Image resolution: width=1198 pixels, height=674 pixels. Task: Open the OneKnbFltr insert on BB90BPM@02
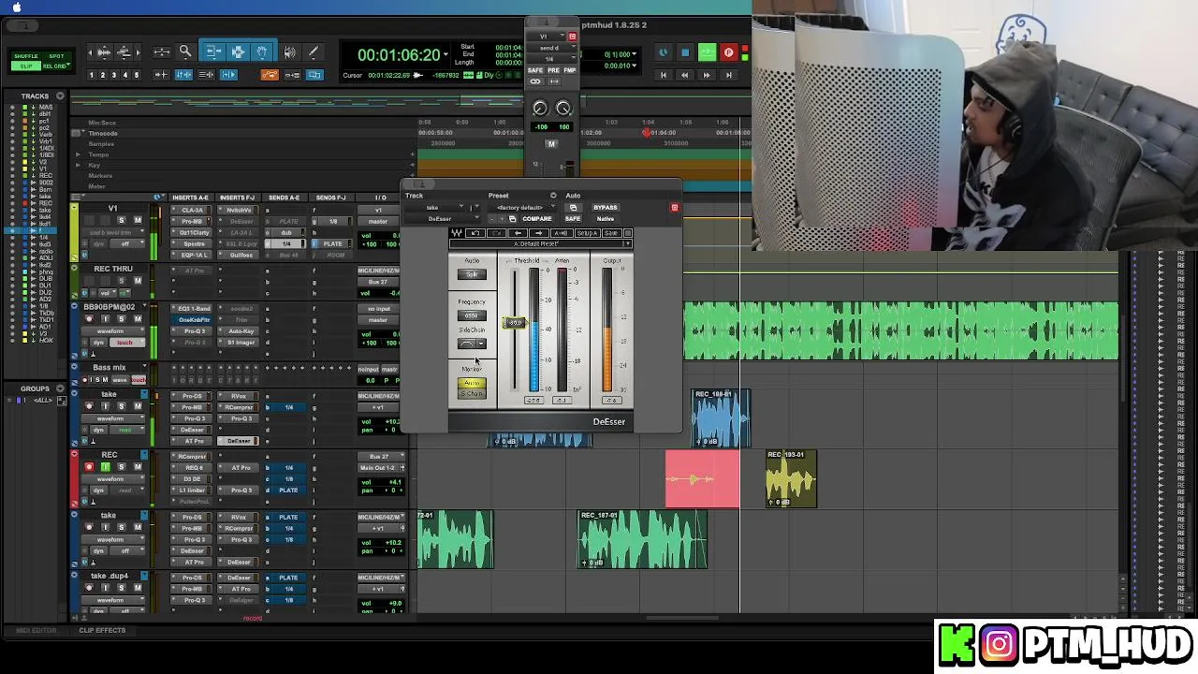pos(194,320)
